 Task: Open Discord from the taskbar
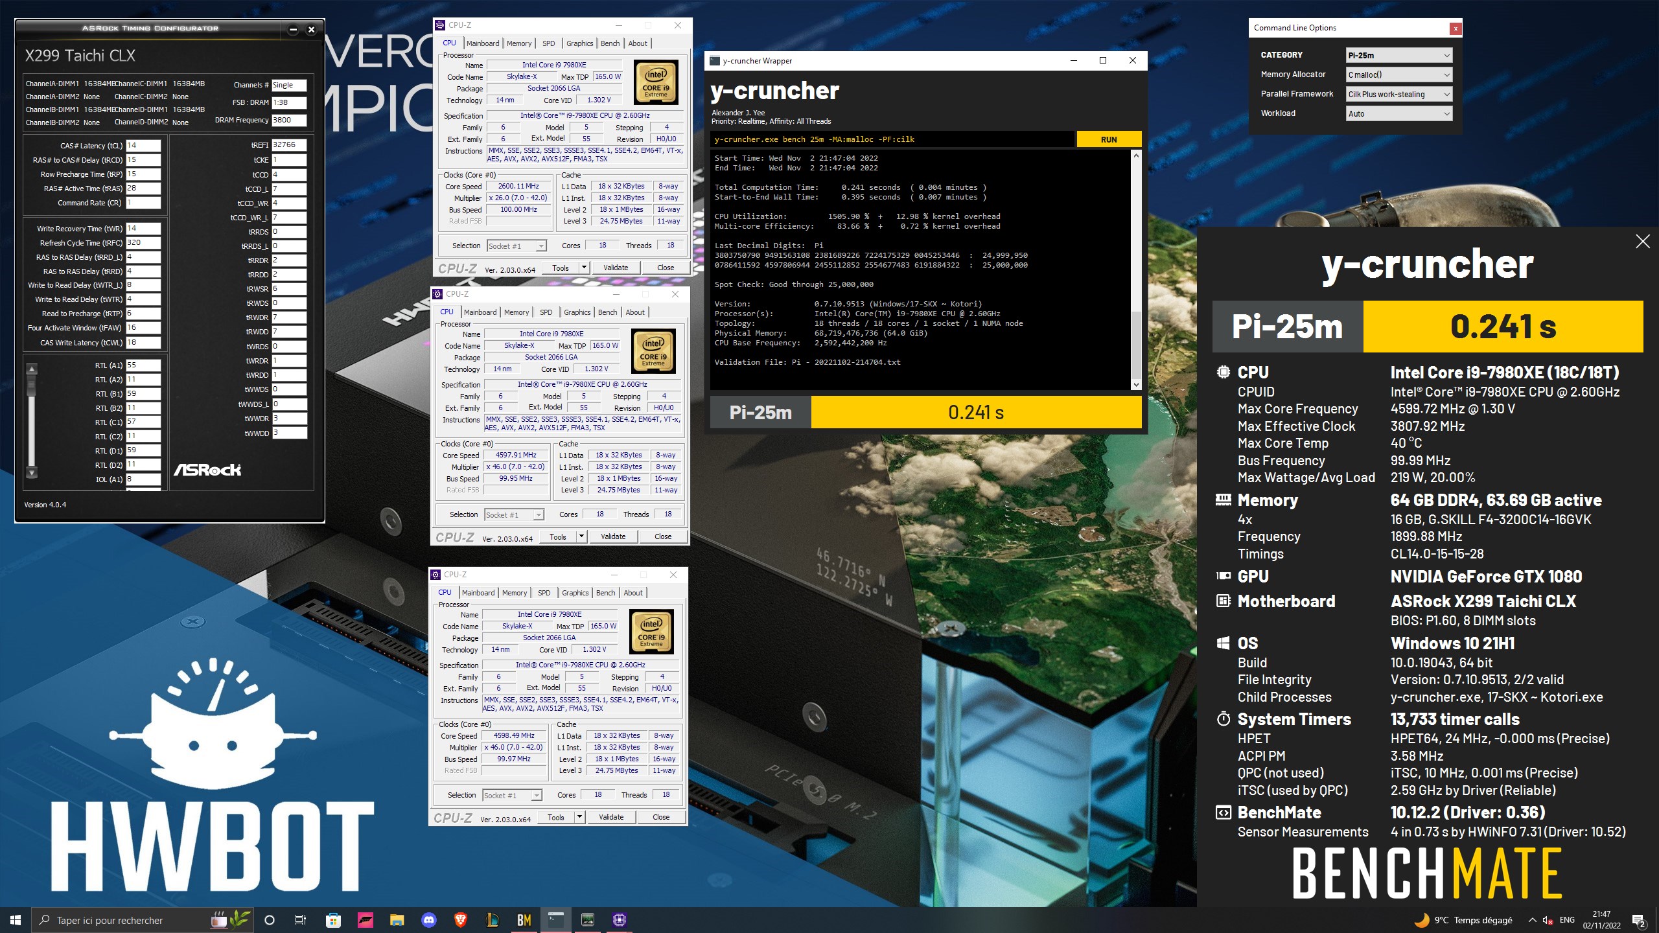coord(428,920)
